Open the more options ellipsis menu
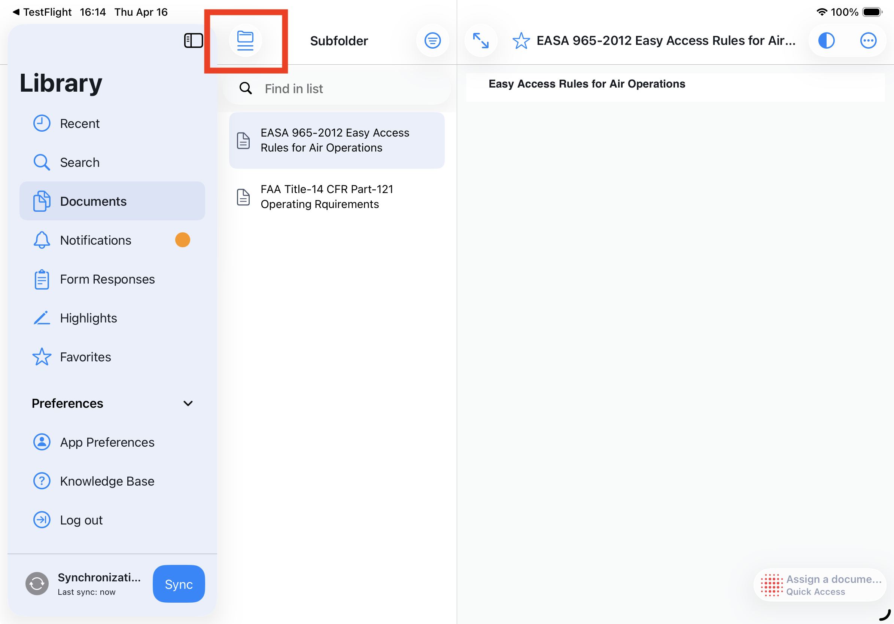 pyautogui.click(x=868, y=40)
